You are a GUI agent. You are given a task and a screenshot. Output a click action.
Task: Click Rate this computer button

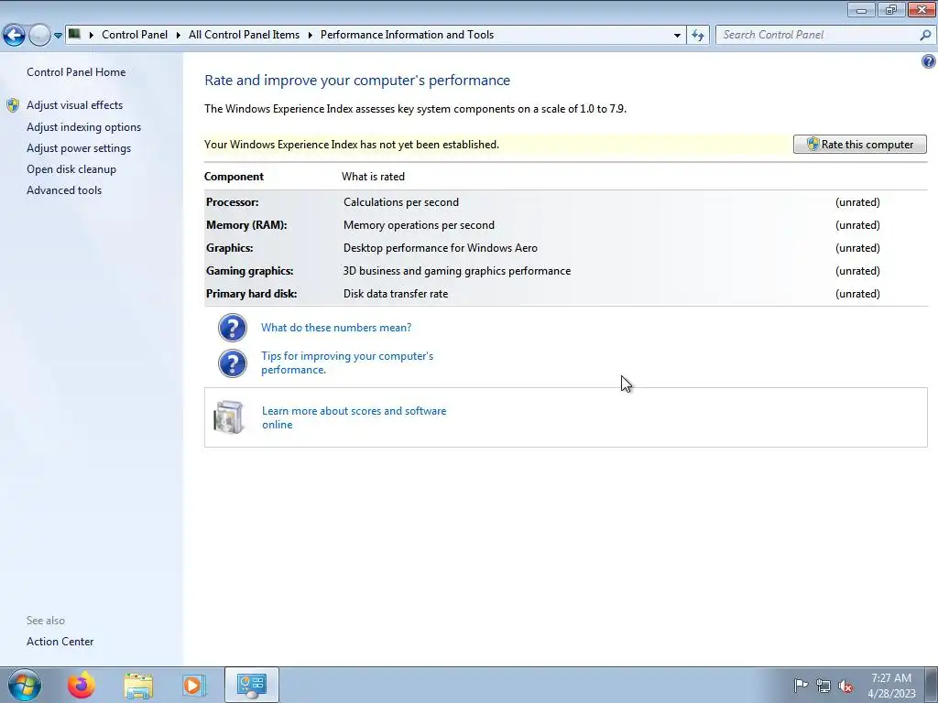[x=859, y=144]
